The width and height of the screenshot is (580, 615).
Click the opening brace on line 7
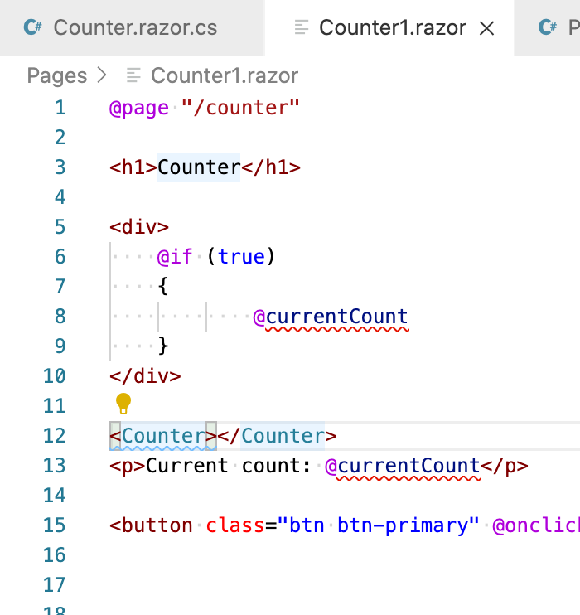163,286
